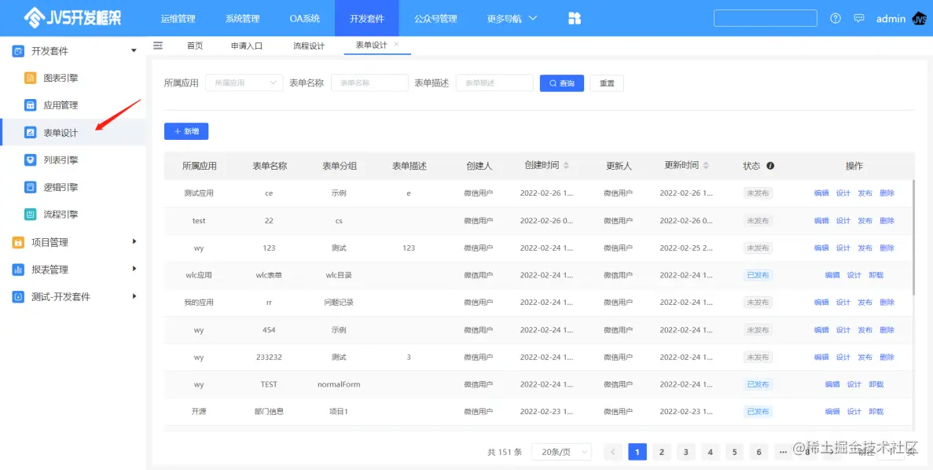The image size is (933, 470).
Task: Go to previous page arrow
Action: 613,452
